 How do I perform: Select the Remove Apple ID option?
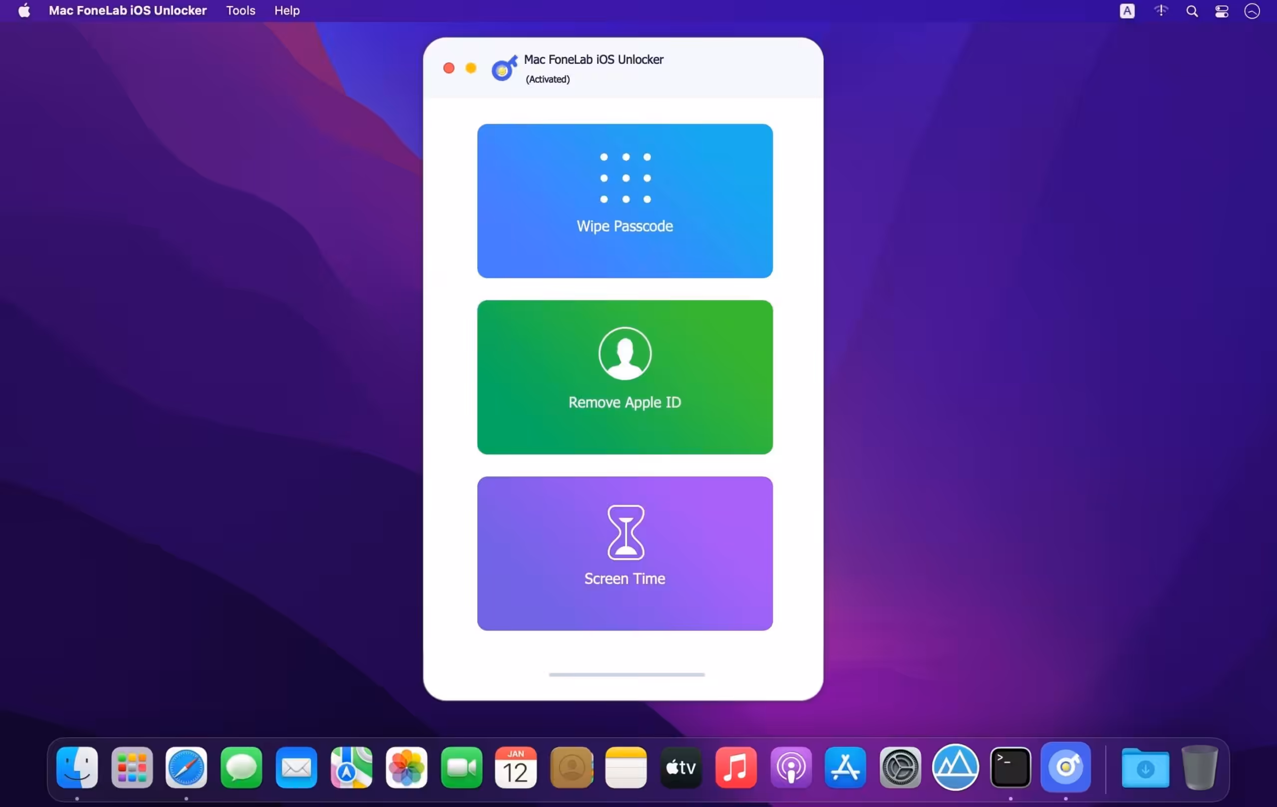[625, 377]
